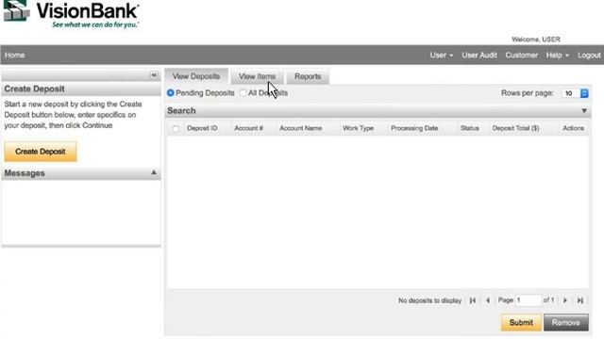Viewport: 604px width, 339px height.
Task: Open the Help dropdown menu
Action: point(558,56)
